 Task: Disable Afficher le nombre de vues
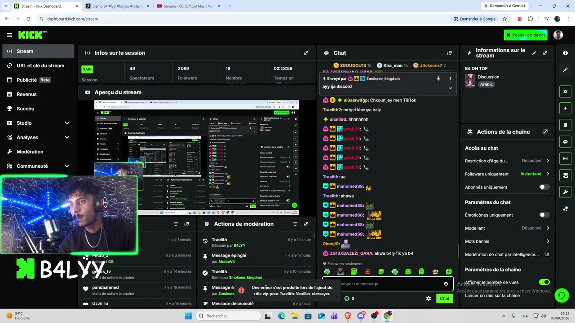(x=544, y=282)
